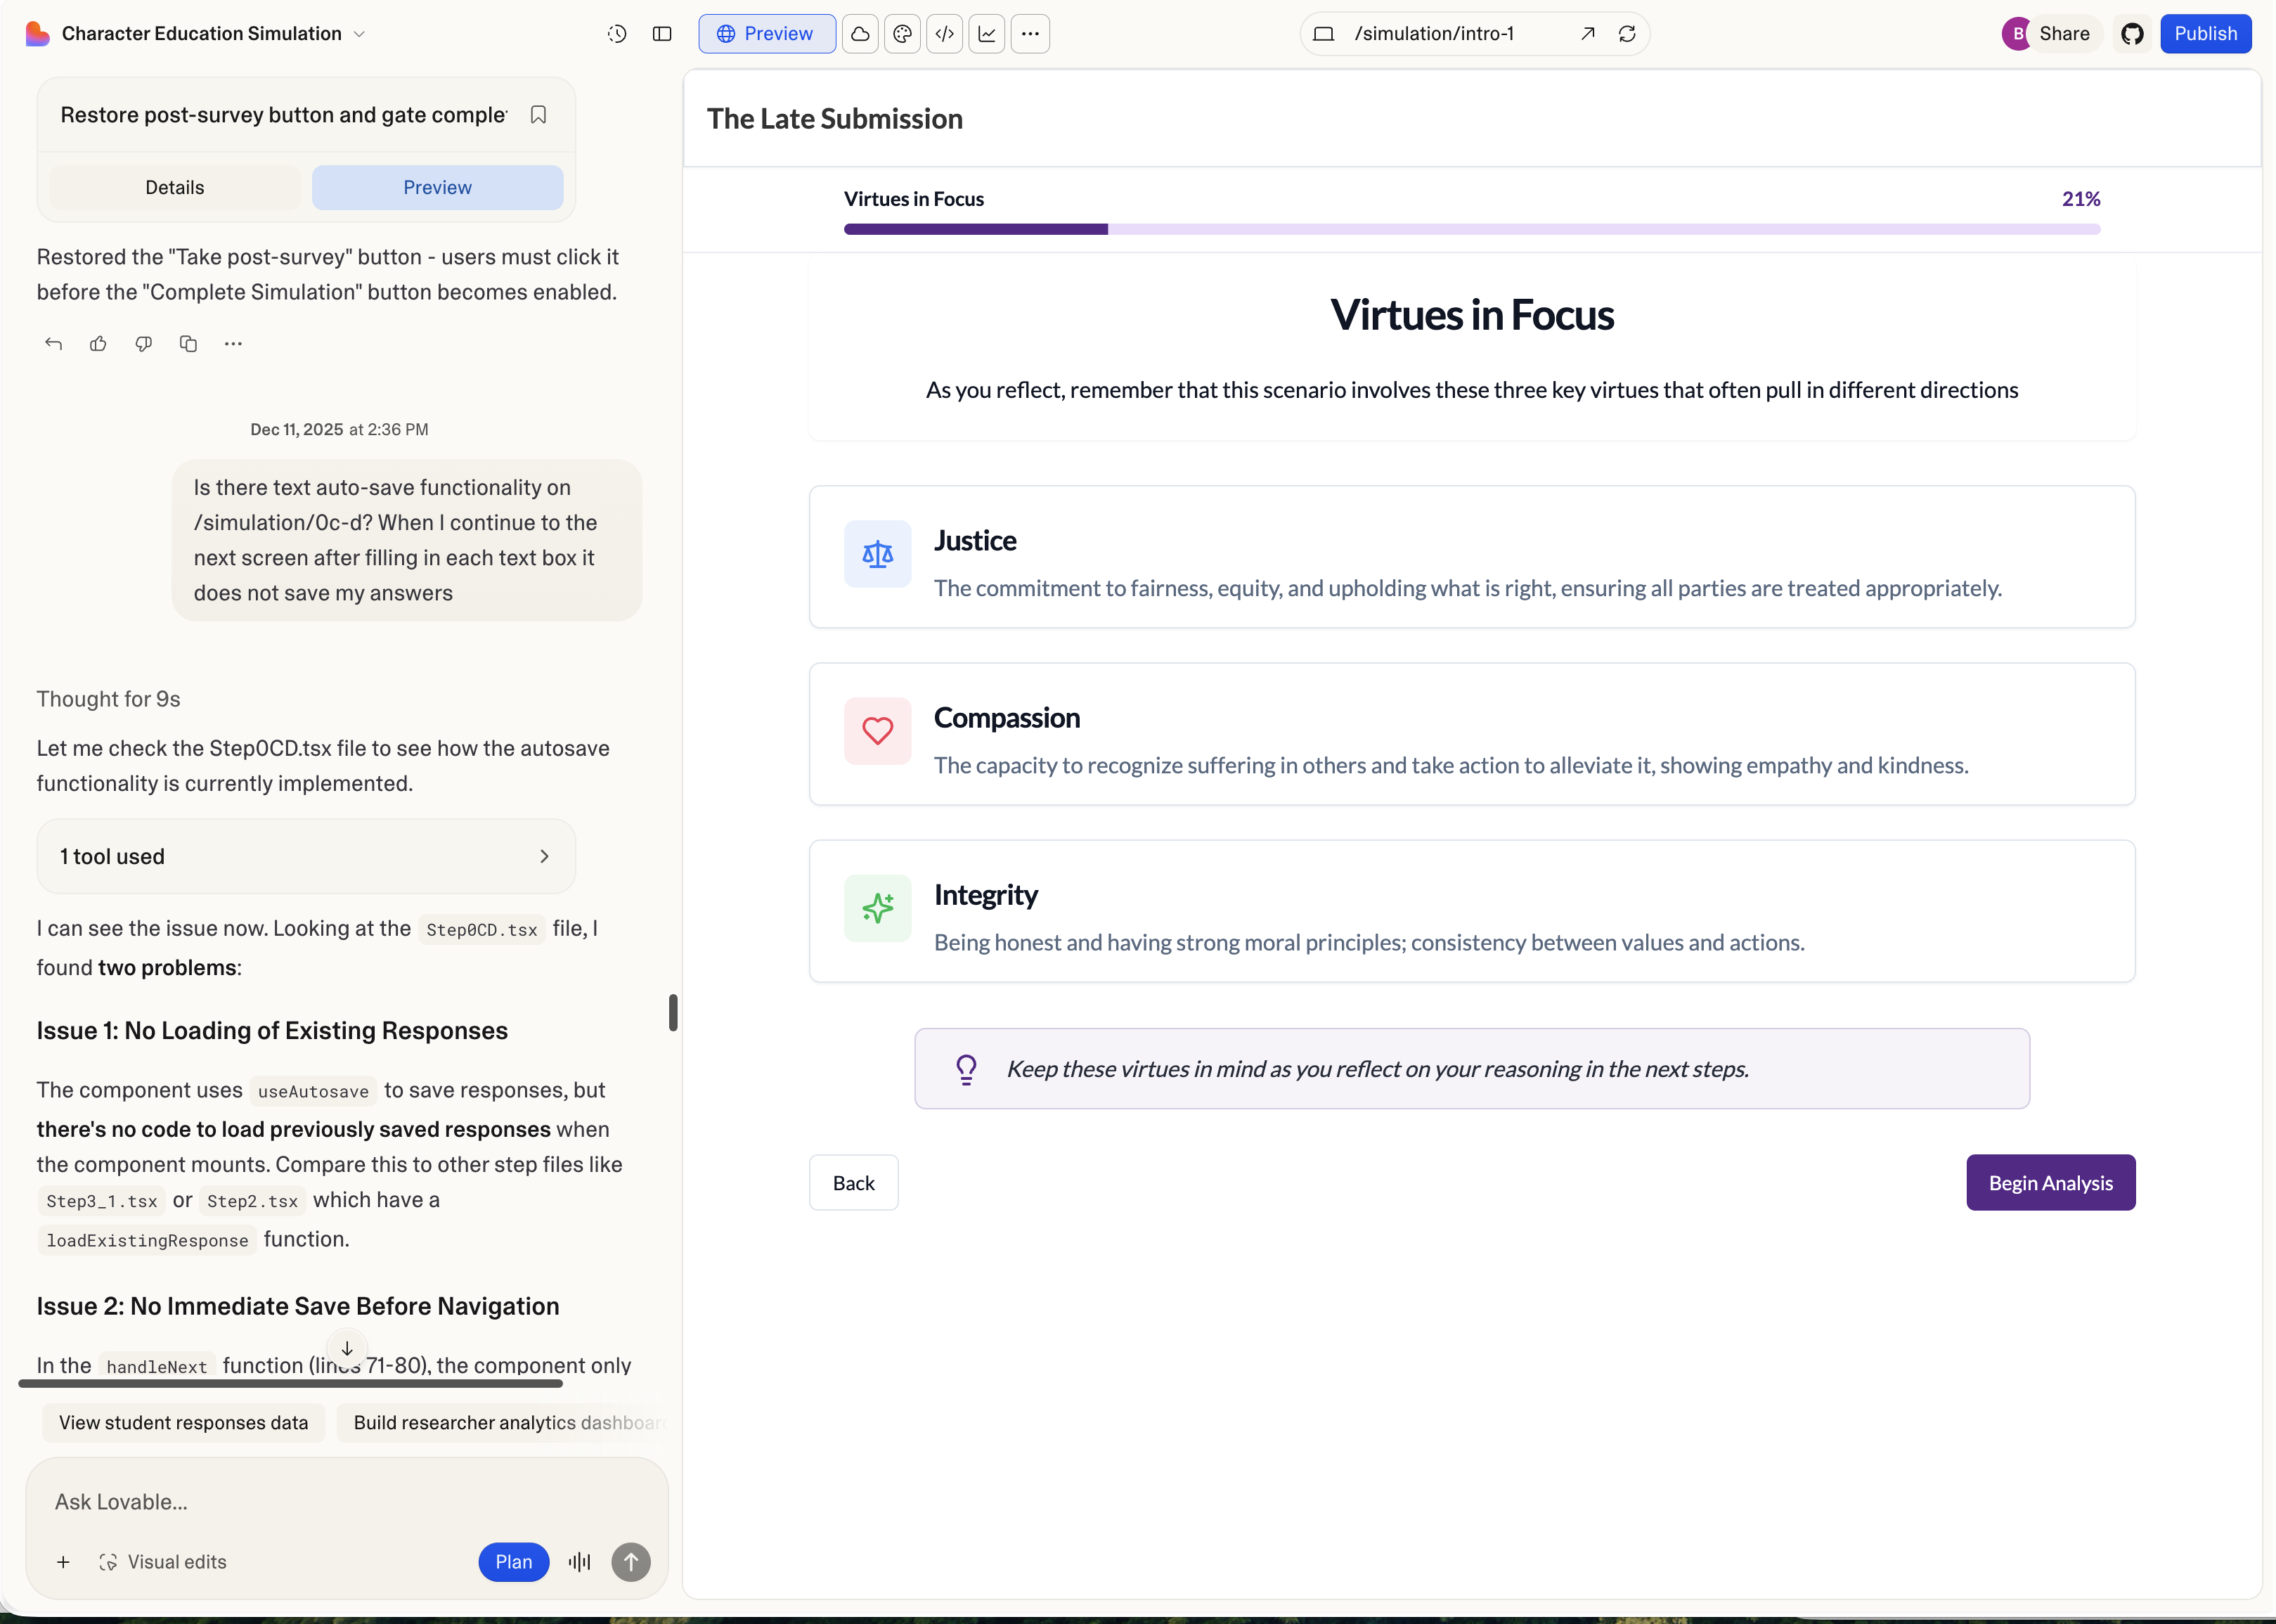Toggle the sidebar panel layout icon
2276x1624 pixels.
(661, 34)
